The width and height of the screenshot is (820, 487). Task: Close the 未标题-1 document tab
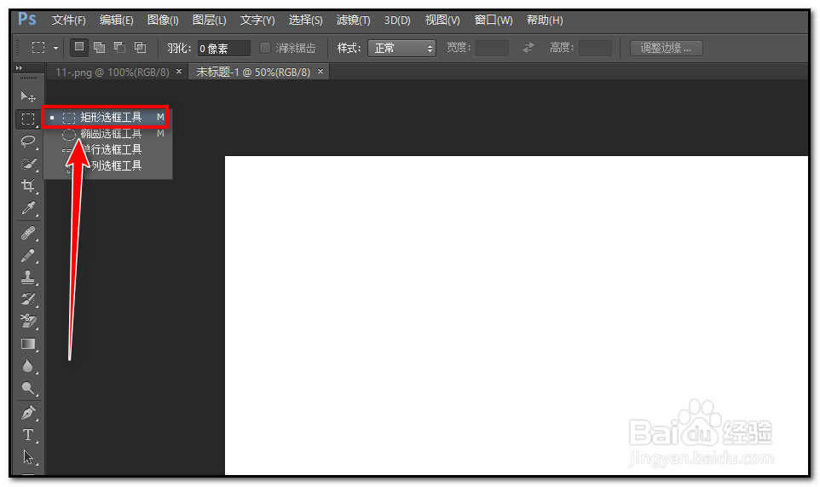pyautogui.click(x=320, y=71)
